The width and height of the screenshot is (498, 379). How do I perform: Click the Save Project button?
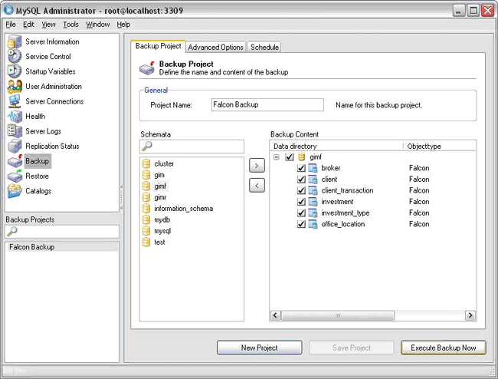click(x=352, y=348)
